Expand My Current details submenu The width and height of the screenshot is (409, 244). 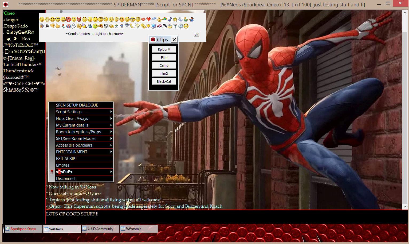pyautogui.click(x=84, y=125)
